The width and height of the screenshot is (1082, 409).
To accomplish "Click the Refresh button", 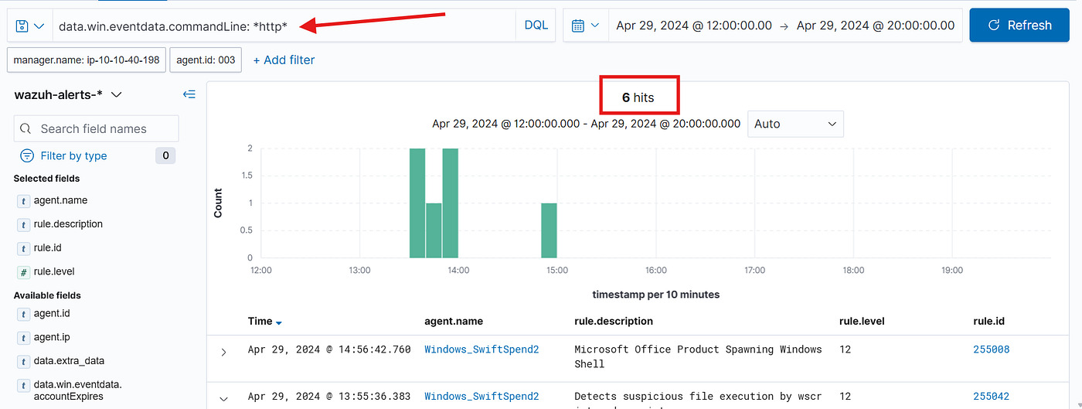I will click(x=1020, y=26).
